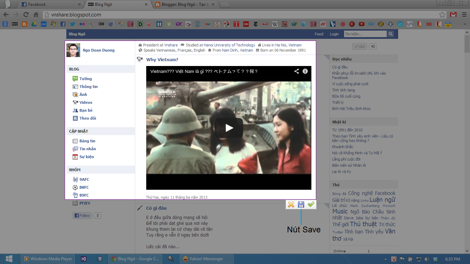Open the Flickr bookmark icon
The width and height of the screenshot is (470, 264).
(82, 24)
